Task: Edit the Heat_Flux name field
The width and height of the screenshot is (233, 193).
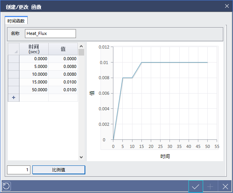Action: coord(50,33)
